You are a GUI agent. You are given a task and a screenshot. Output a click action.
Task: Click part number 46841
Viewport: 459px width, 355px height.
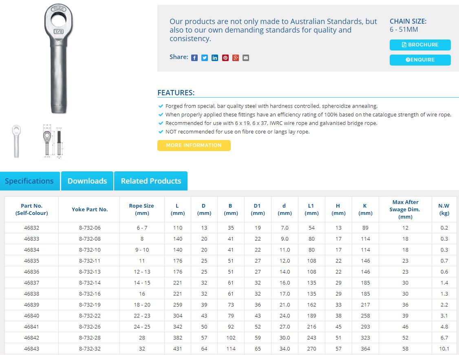click(32, 327)
